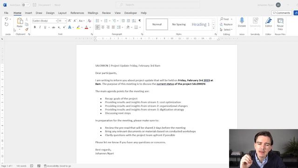Click the Search box in title bar
298x168 pixels.
(x=158, y=5)
